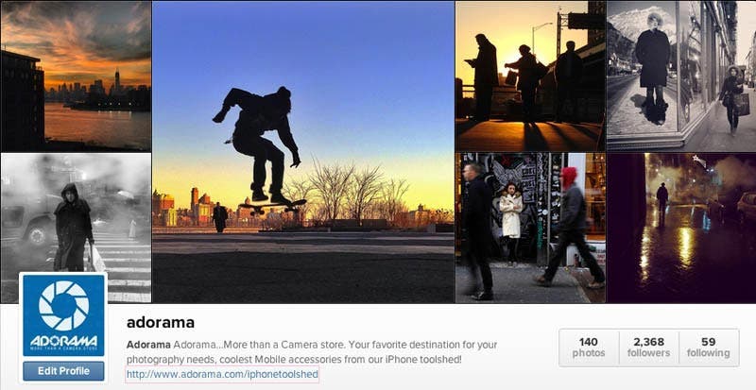Image resolution: width=756 pixels, height=390 pixels.
Task: Click the Adorama aperture logo profile picture
Action: 63,315
